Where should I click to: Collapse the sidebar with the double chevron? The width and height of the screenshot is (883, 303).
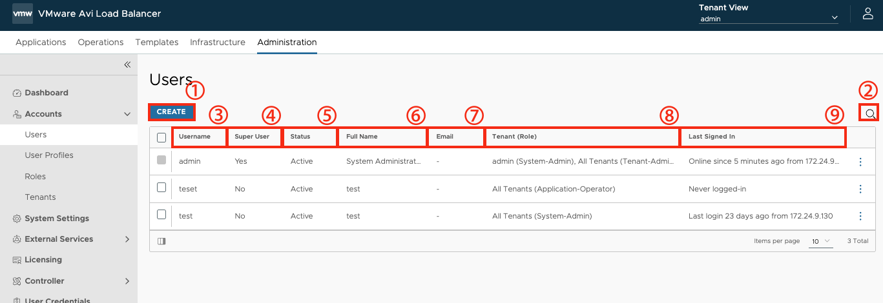click(127, 64)
